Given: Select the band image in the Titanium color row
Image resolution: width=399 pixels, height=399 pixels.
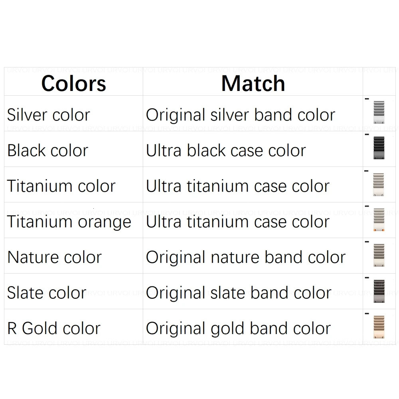Looking at the screenshot, I should (379, 184).
